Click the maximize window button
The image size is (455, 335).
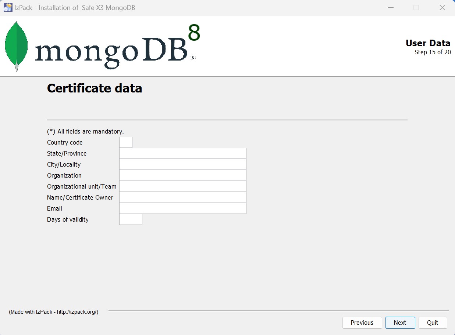(416, 8)
